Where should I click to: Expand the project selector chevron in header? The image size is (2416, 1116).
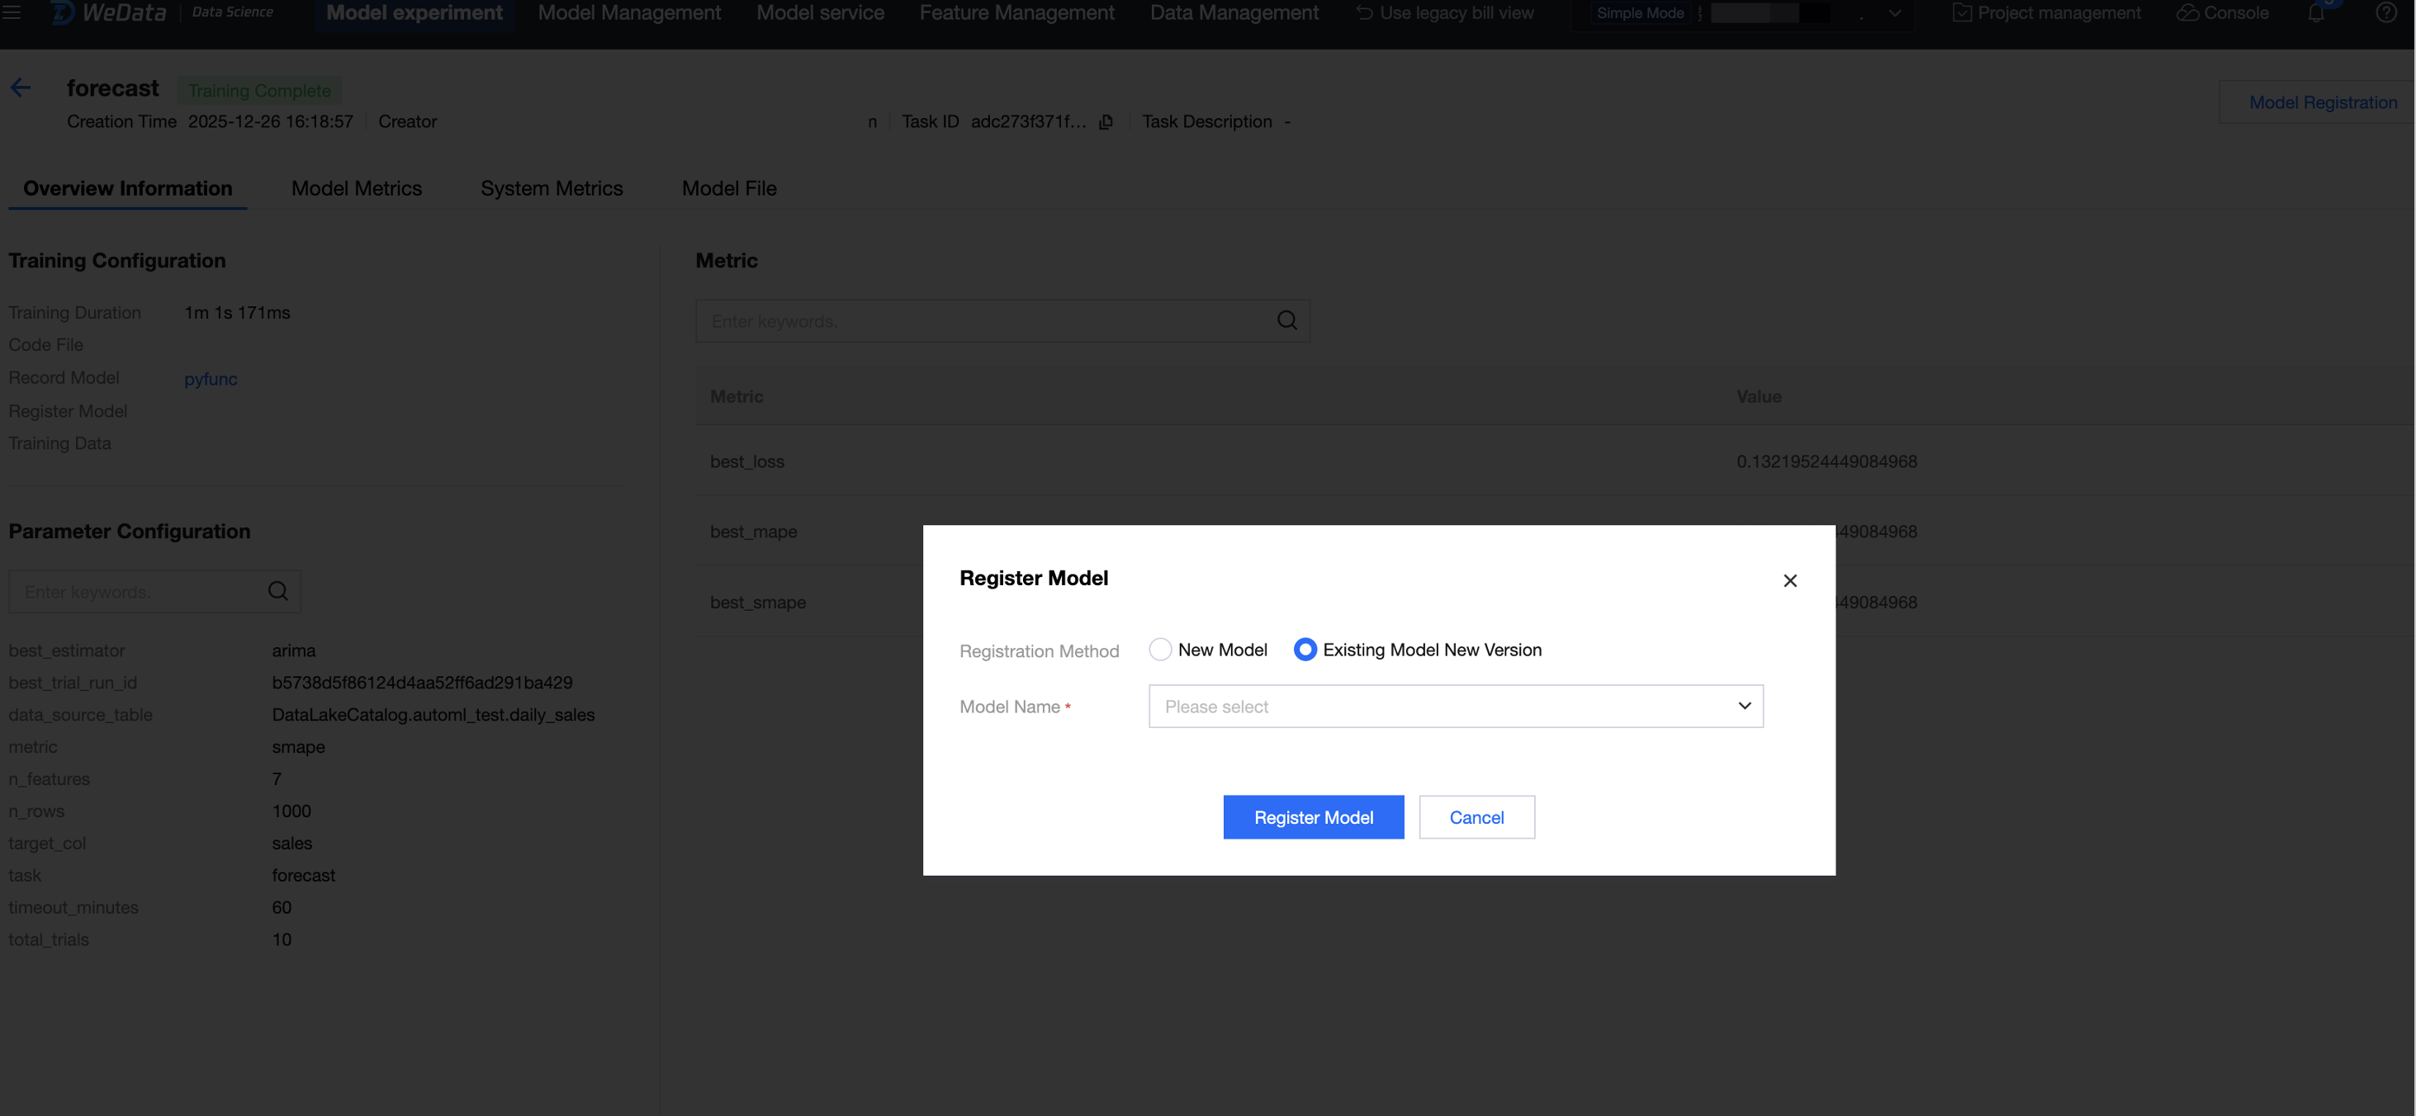point(1894,13)
